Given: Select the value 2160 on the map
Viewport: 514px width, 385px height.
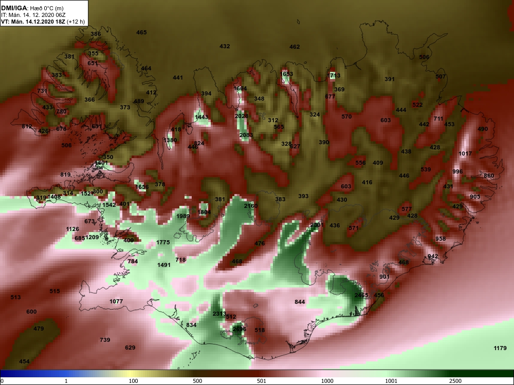Looking at the screenshot, I should 251,206.
